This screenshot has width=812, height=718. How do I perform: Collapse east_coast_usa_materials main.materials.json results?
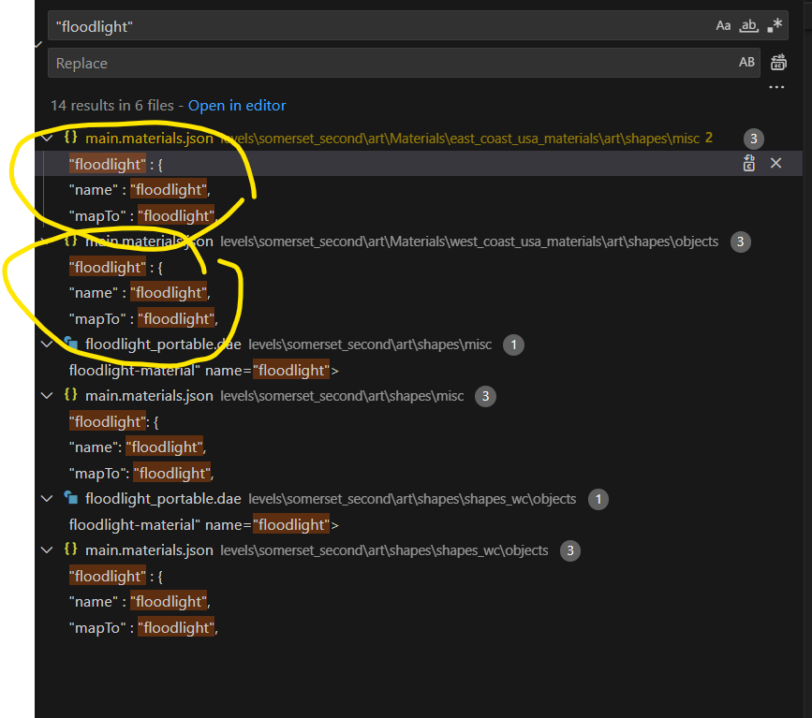click(x=47, y=139)
